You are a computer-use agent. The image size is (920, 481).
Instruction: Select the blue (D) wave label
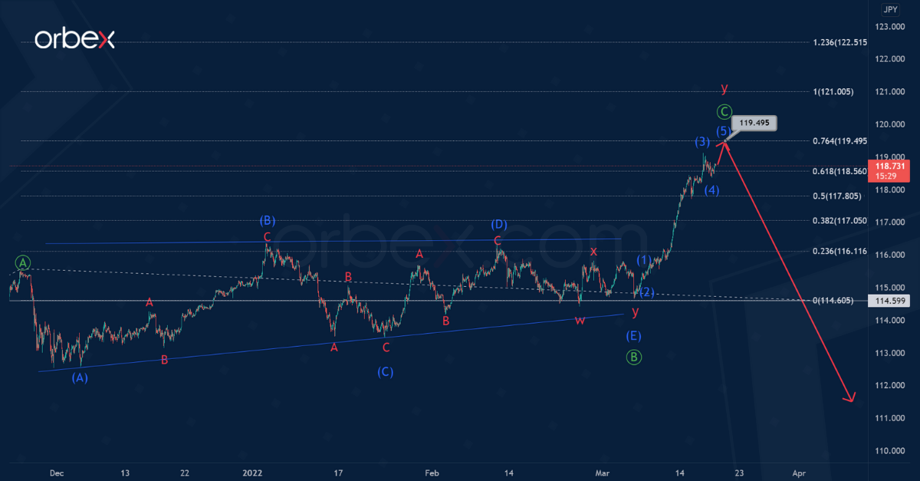tap(499, 224)
